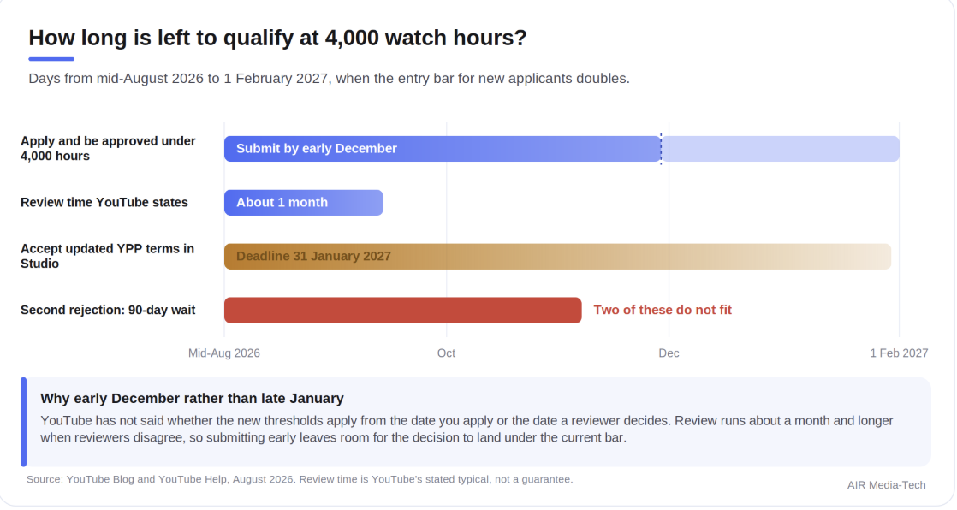Viewport: 957px width, 510px height.
Task: Click the 'Deadline 31 January 2027' tan bar
Action: pyautogui.click(x=557, y=256)
